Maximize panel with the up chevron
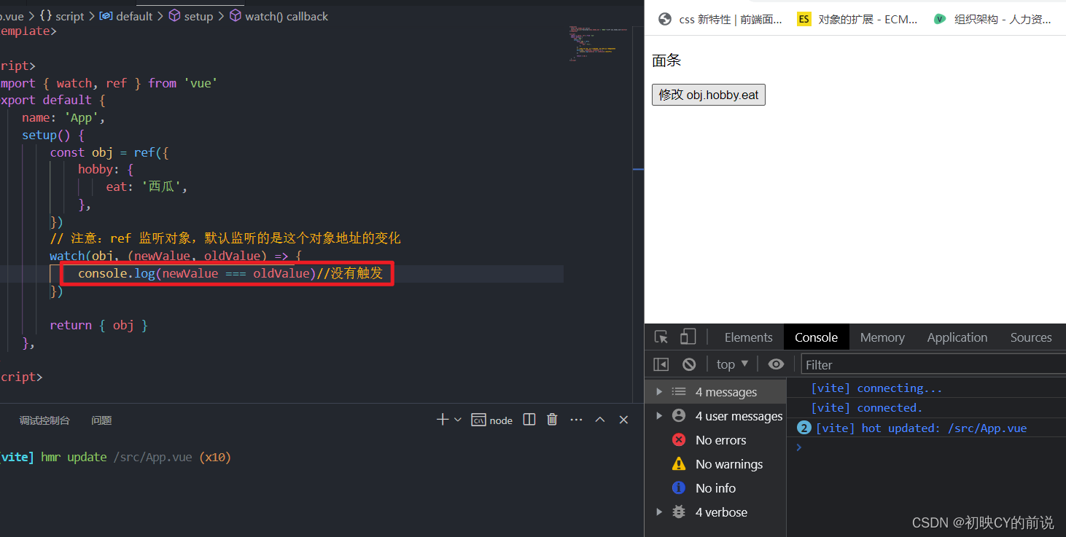1066x537 pixels. click(600, 420)
